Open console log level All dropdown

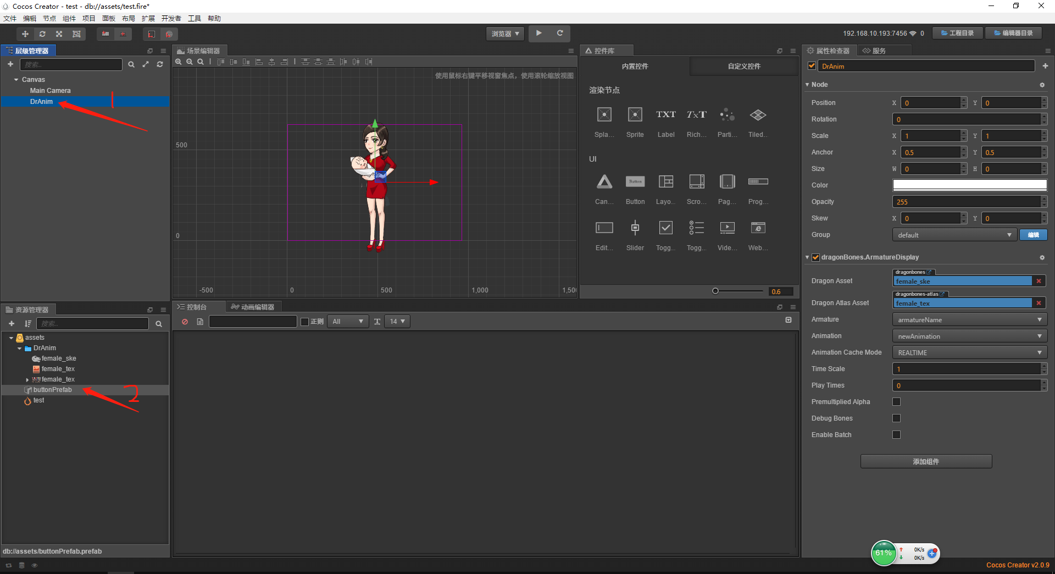click(348, 322)
